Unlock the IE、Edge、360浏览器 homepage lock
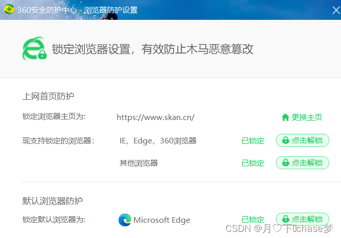The height and width of the screenshot is (238, 341). coord(302,140)
